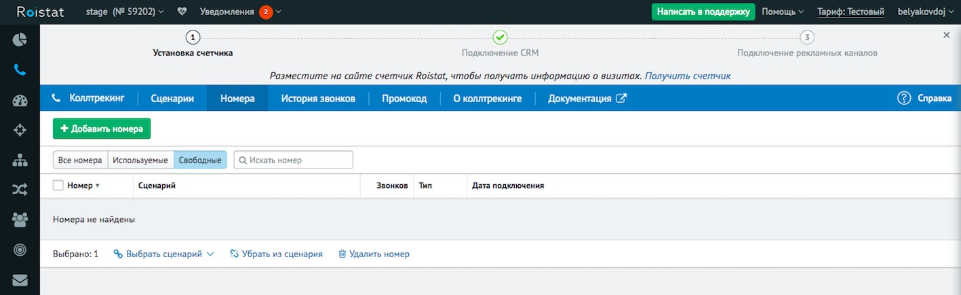Open the Помощь dropdown menu
The height and width of the screenshot is (295, 961).
[783, 12]
